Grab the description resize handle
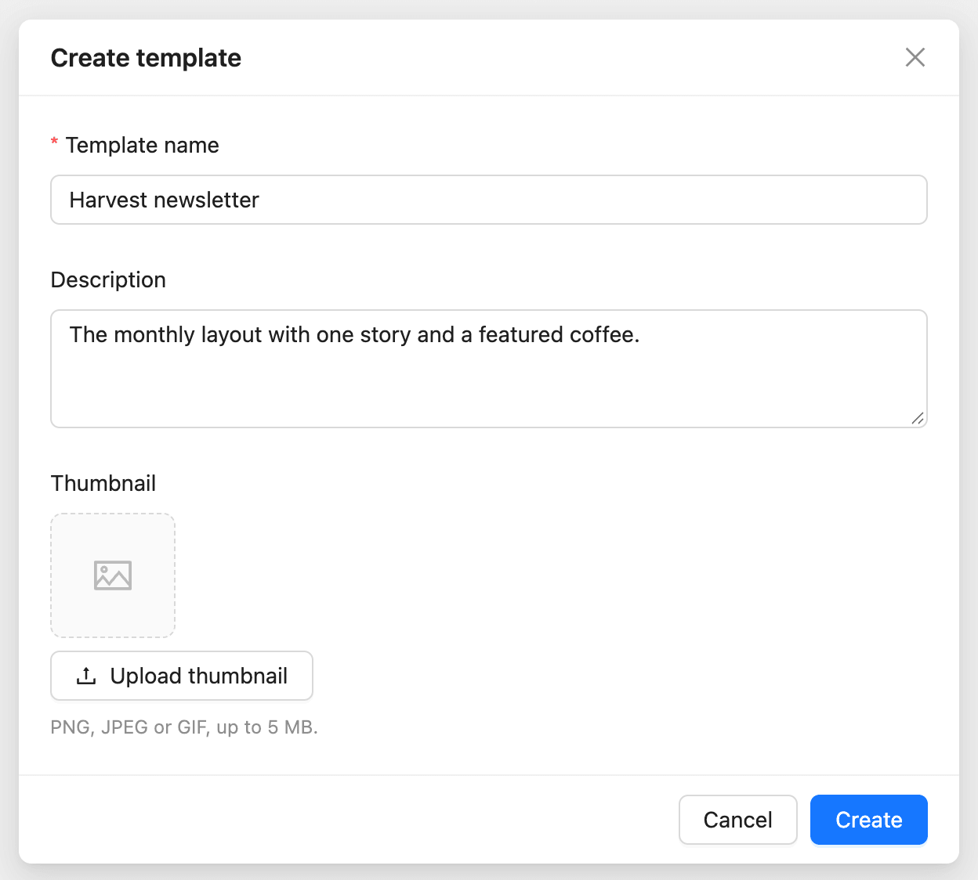 [x=918, y=419]
